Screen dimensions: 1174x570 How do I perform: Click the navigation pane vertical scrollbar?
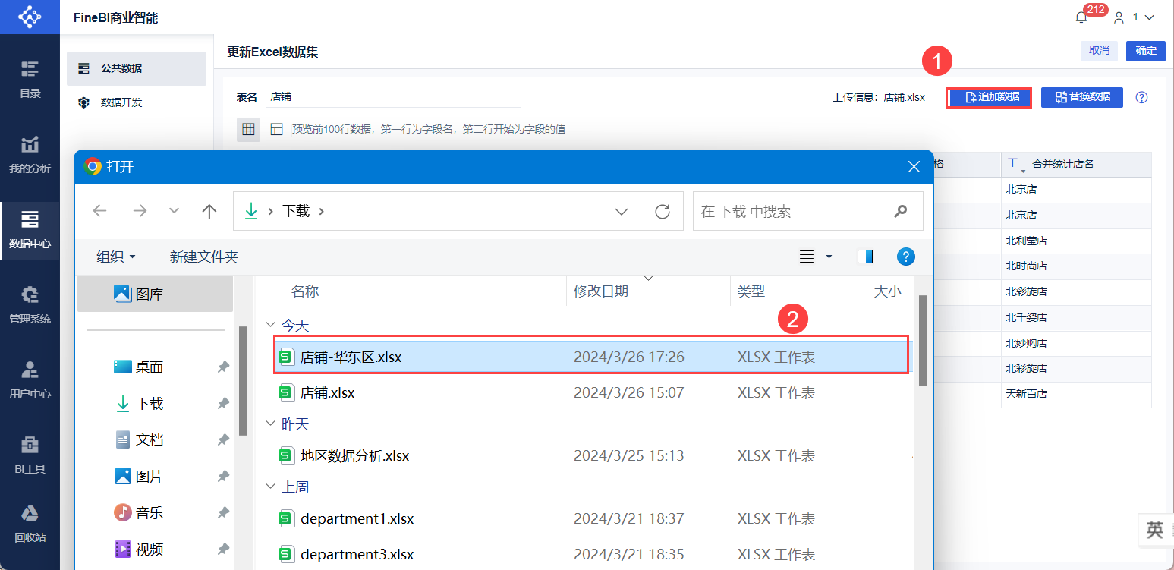tap(243, 381)
